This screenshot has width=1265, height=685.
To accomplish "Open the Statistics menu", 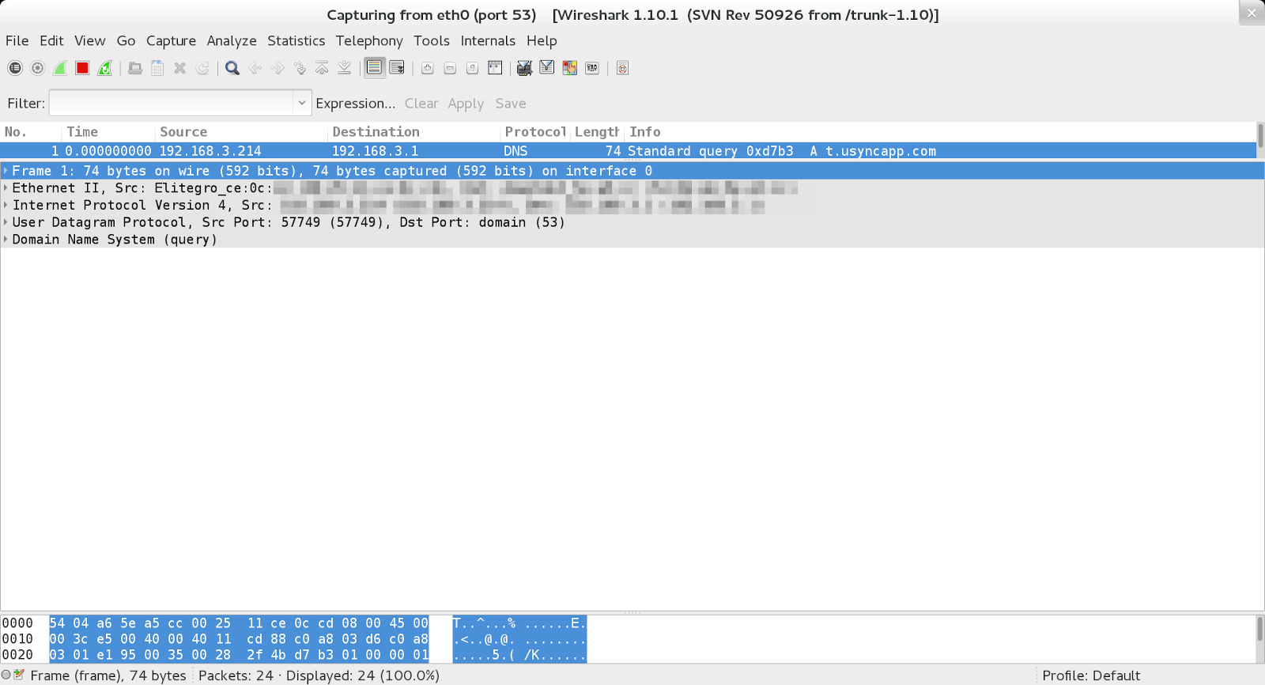I will (x=296, y=40).
